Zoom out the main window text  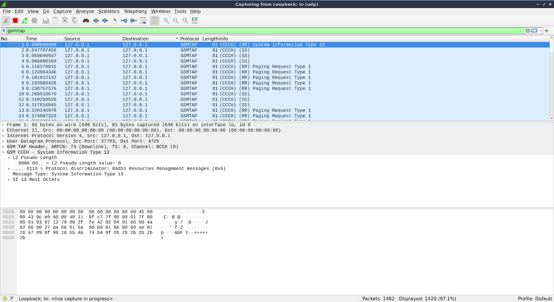tap(176, 21)
